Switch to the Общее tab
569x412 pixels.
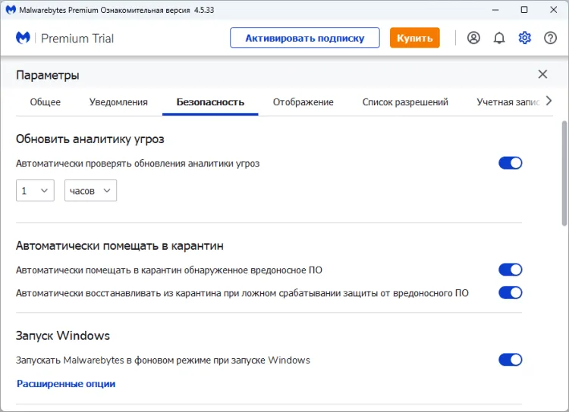[46, 102]
